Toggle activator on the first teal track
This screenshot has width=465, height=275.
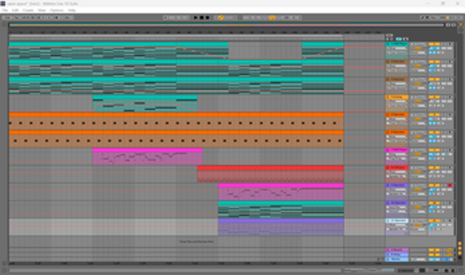432,43
